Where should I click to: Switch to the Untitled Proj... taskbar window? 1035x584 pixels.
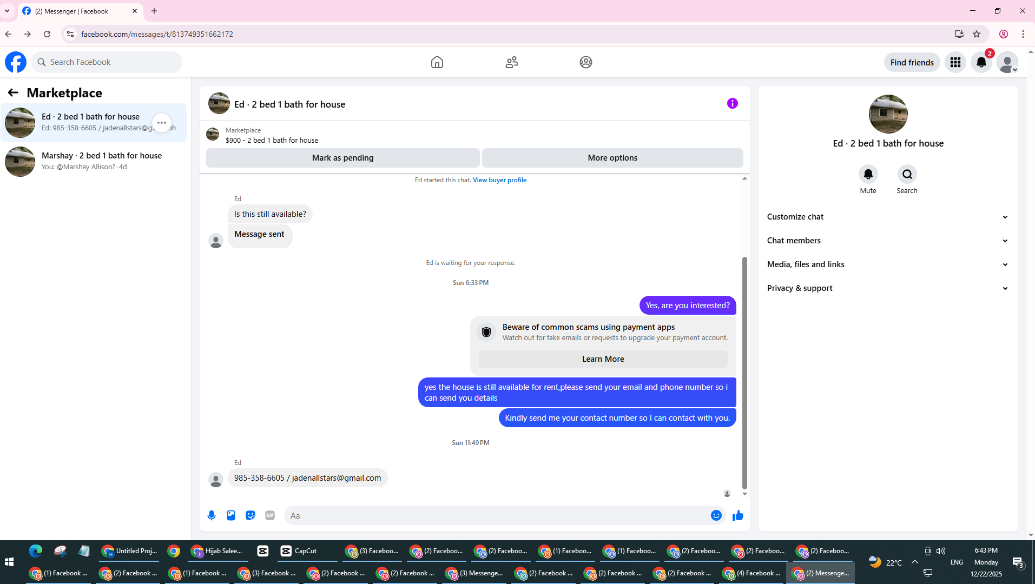click(x=129, y=551)
